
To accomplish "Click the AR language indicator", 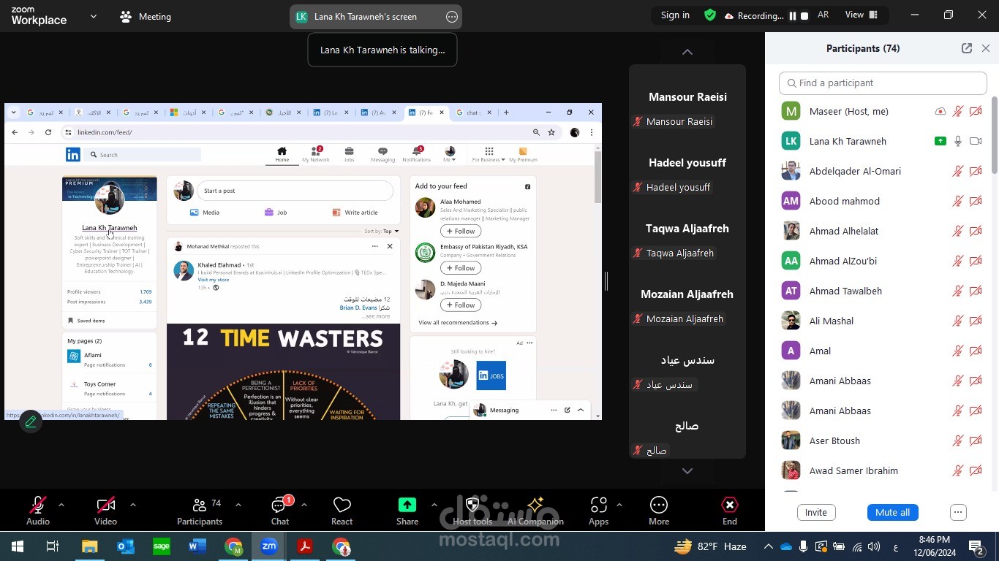I will (x=823, y=15).
